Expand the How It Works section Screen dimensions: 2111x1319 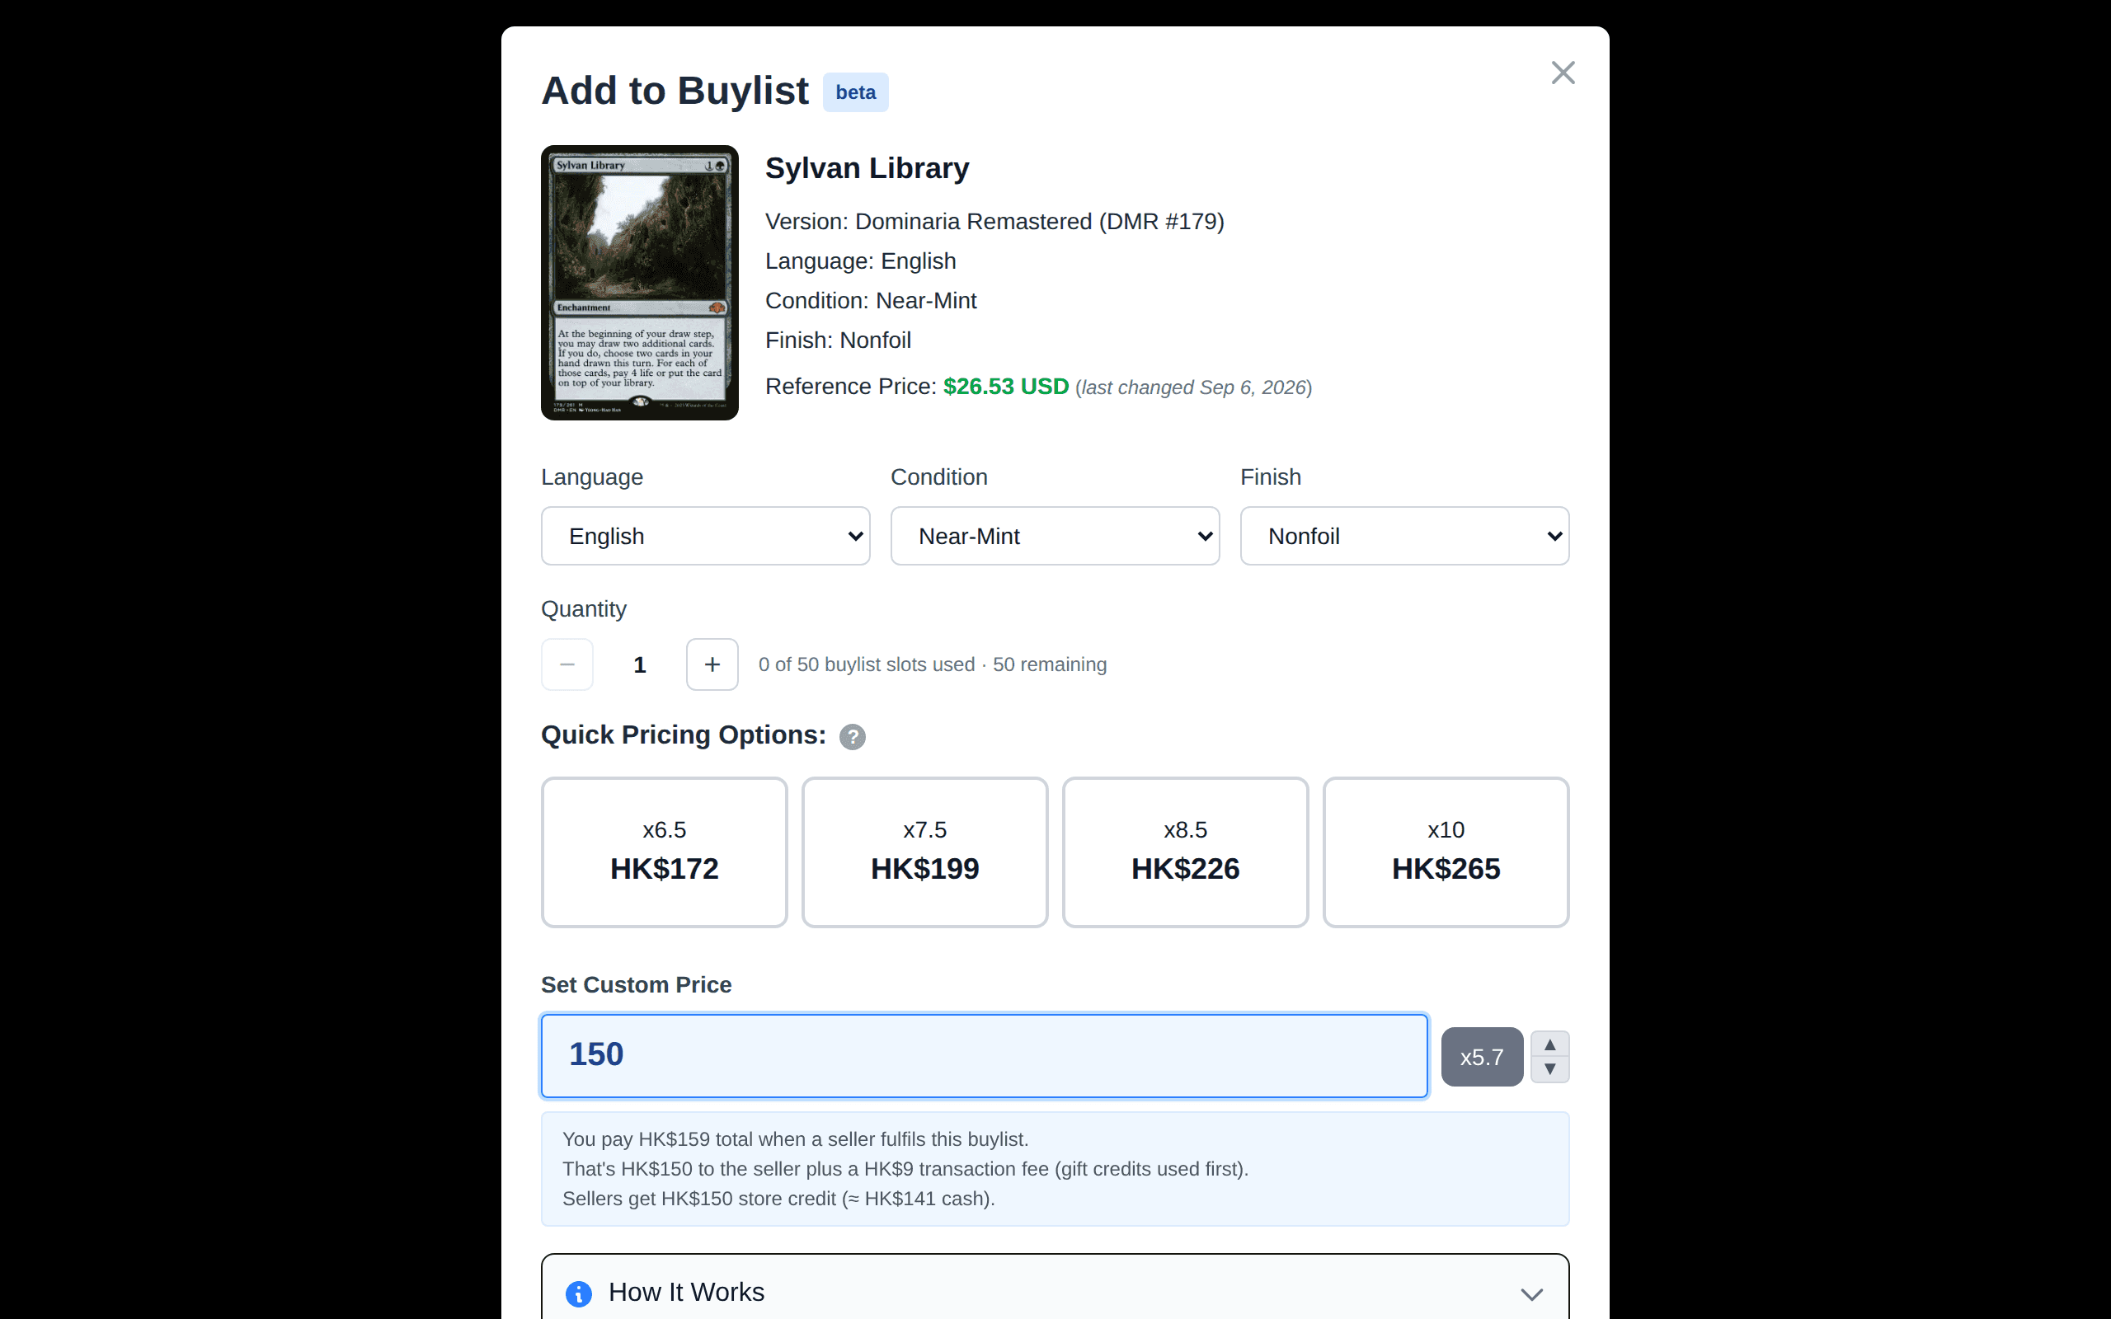click(x=1055, y=1293)
